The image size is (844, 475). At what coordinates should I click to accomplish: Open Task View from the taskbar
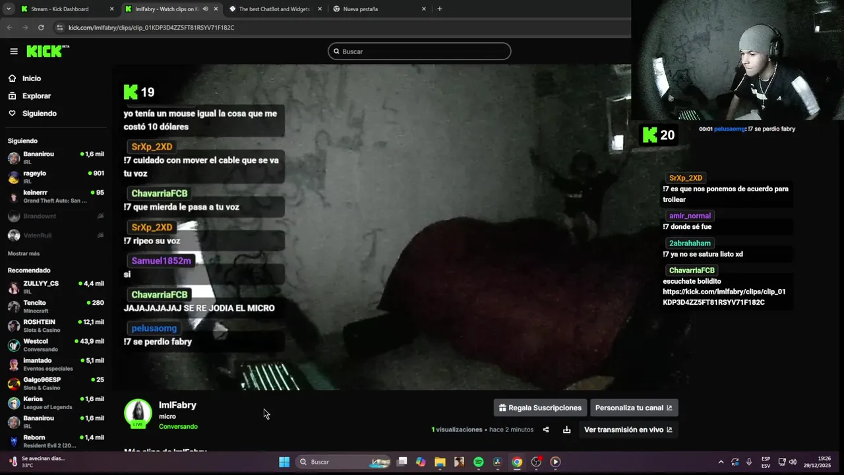(x=402, y=462)
